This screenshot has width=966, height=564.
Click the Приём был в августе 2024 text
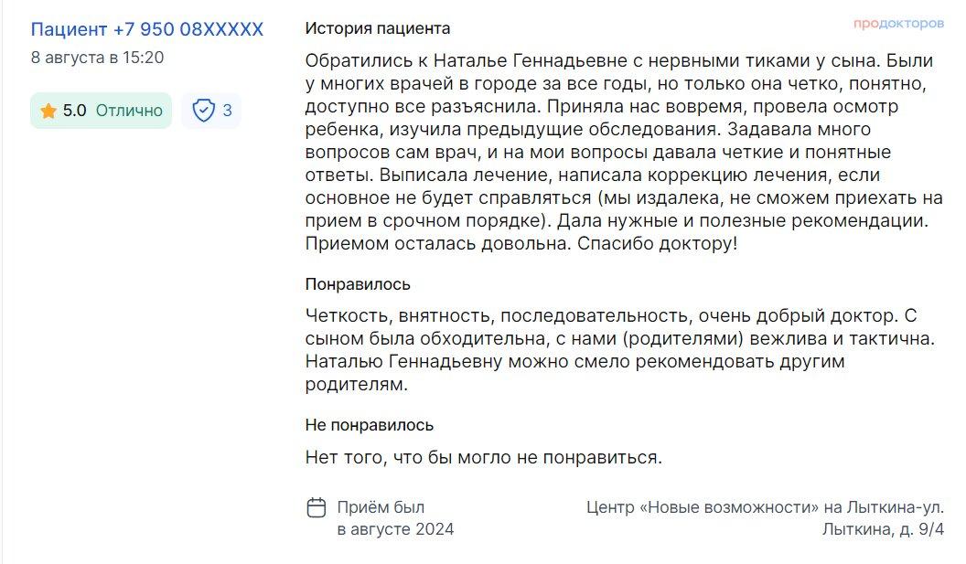click(395, 517)
